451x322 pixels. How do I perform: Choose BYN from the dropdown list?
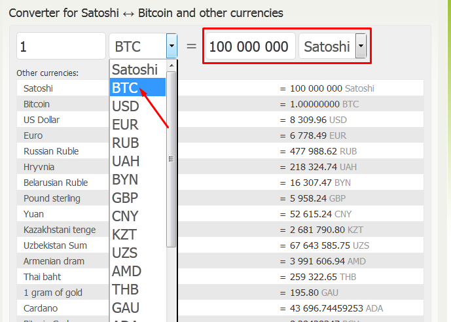pos(137,179)
